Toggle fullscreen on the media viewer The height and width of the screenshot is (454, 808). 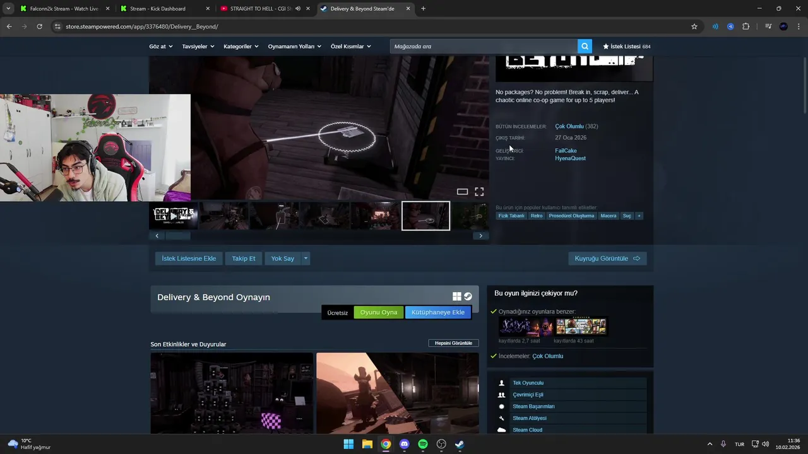pyautogui.click(x=479, y=192)
